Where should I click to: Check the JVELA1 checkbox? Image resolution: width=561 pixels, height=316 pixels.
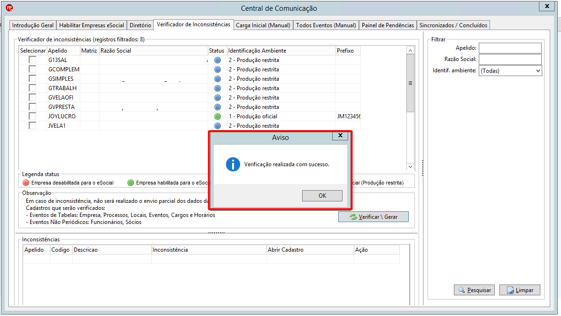click(x=32, y=125)
